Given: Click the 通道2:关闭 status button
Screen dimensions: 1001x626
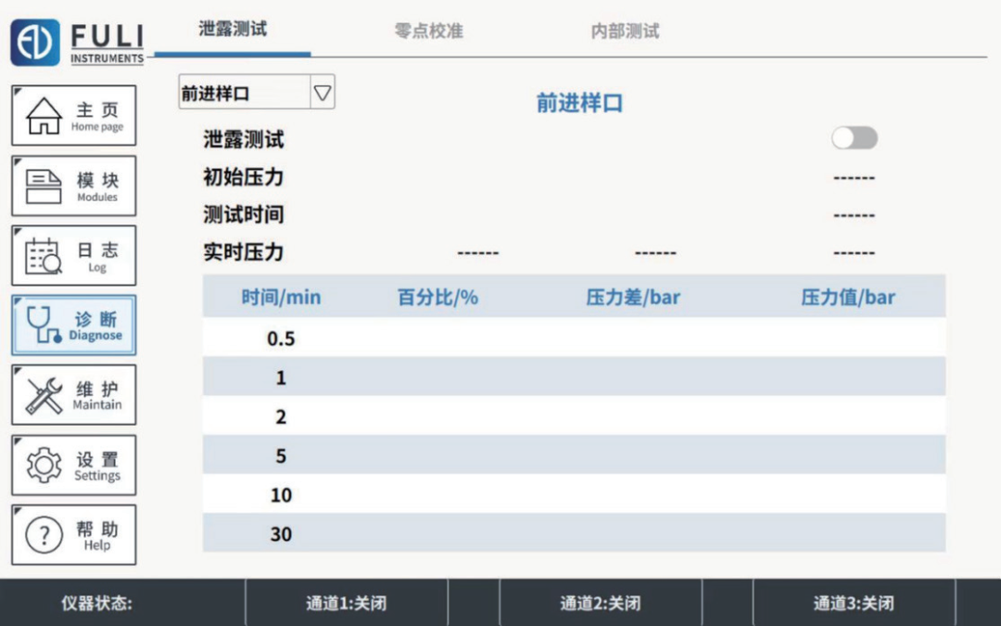Looking at the screenshot, I should pos(601,603).
